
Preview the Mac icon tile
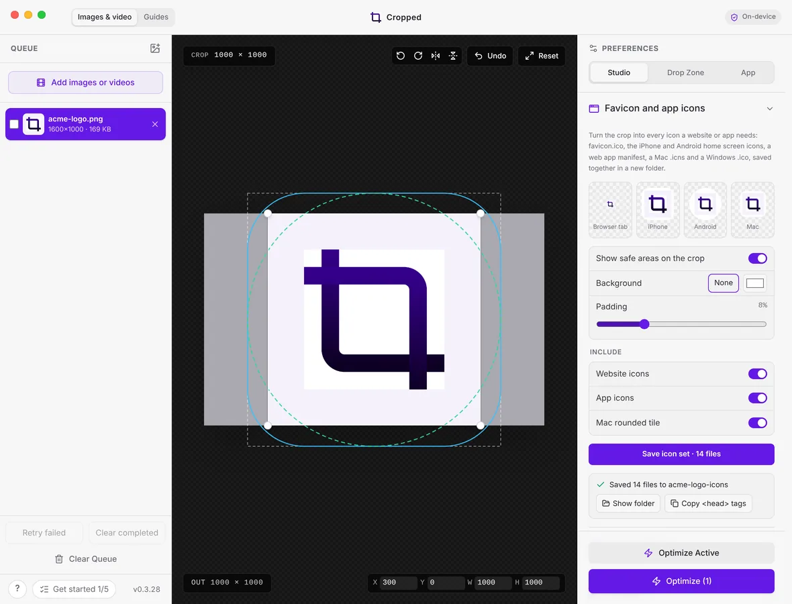752,209
